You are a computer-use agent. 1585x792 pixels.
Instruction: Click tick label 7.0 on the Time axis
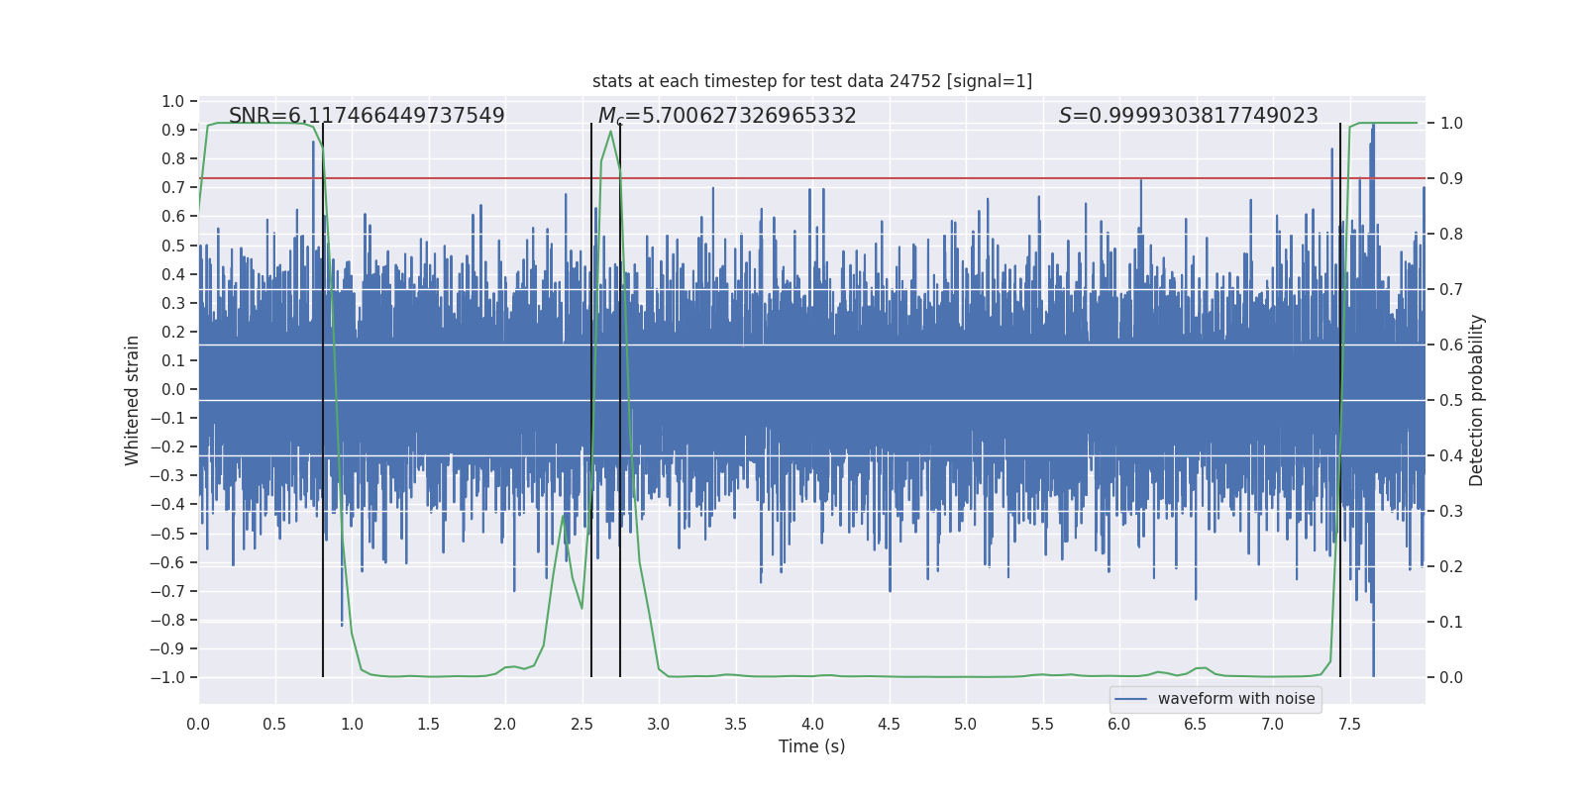pos(1273,724)
